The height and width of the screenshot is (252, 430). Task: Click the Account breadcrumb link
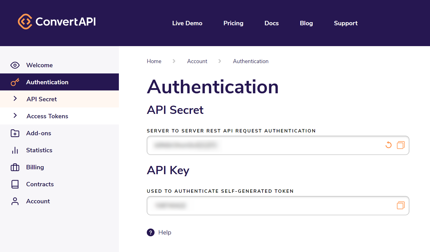pyautogui.click(x=197, y=61)
